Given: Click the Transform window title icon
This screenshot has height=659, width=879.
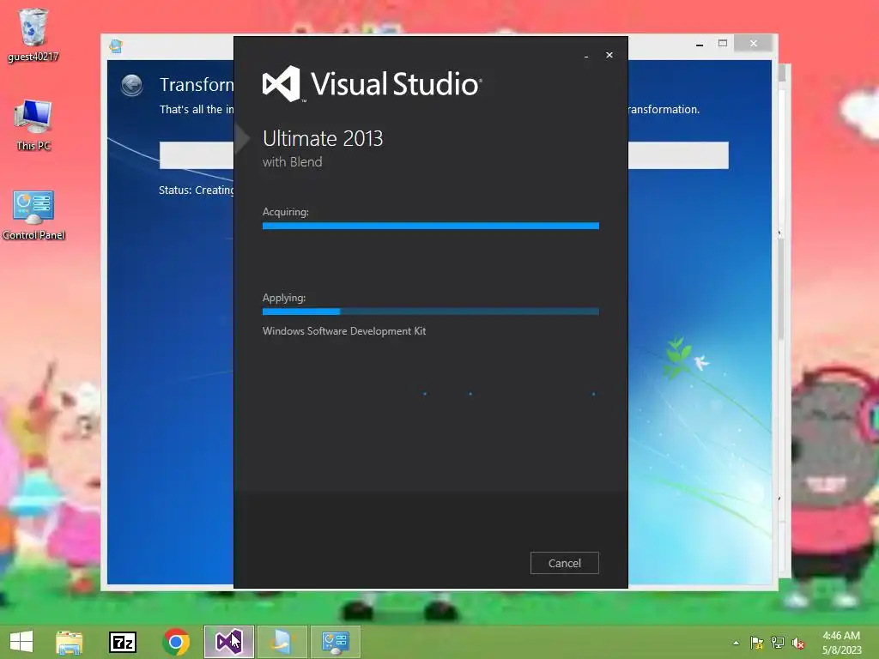Looking at the screenshot, I should coord(116,46).
